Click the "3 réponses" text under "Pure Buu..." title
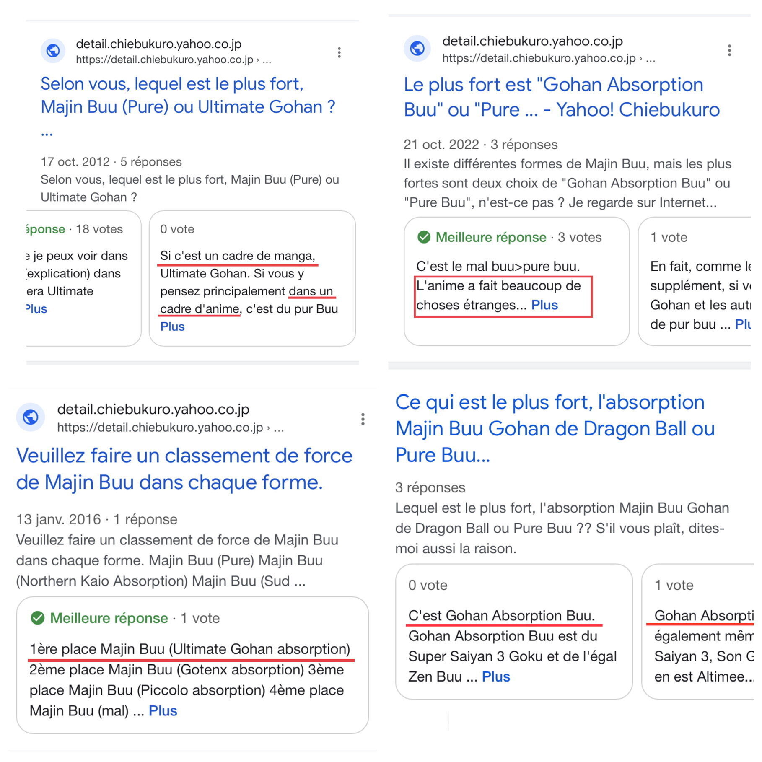This screenshot has width=762, height=762. (x=430, y=487)
